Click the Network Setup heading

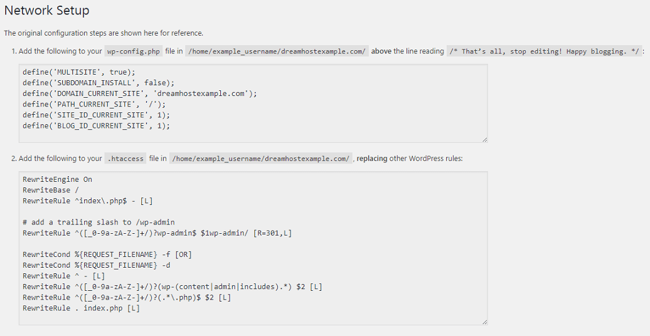pyautogui.click(x=47, y=11)
